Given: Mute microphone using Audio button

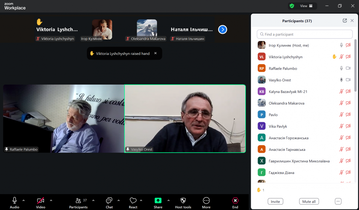Looking at the screenshot, I should click(x=14, y=200).
